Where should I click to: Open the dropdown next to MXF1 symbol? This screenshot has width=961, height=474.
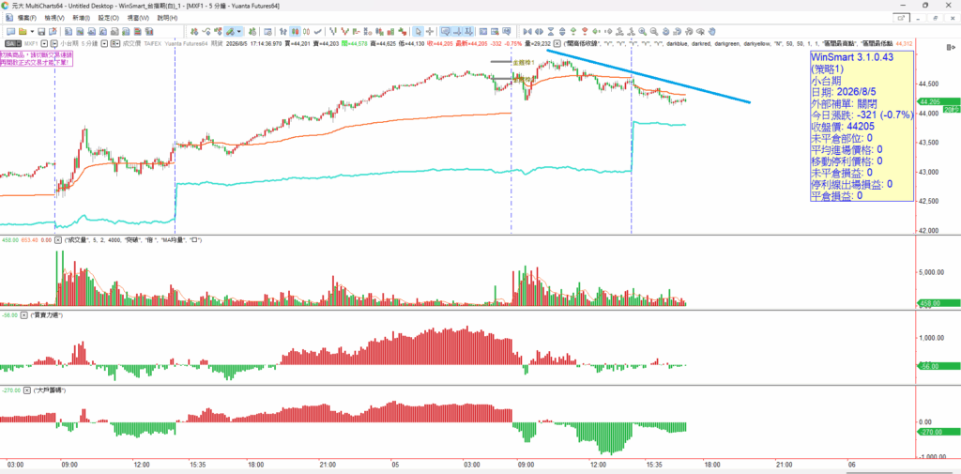(45, 43)
